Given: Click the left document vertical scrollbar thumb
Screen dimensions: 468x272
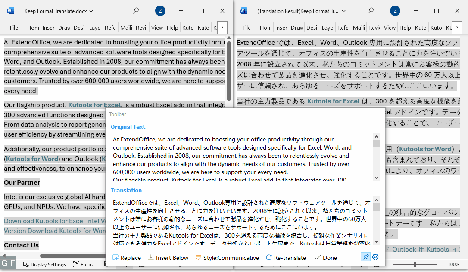Looking at the screenshot, I should pos(229,71).
